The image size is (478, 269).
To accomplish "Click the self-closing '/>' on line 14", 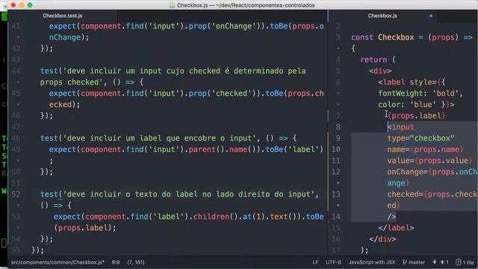I will click(391, 217).
